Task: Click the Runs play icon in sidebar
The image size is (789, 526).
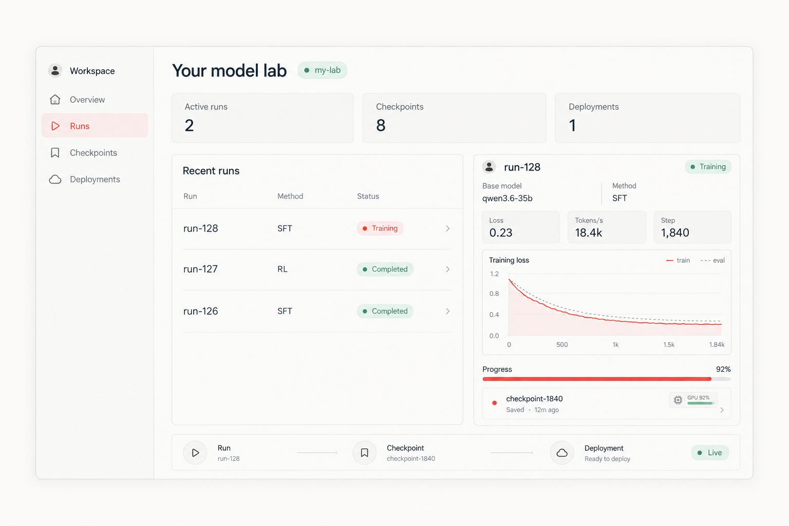Action: click(x=55, y=126)
